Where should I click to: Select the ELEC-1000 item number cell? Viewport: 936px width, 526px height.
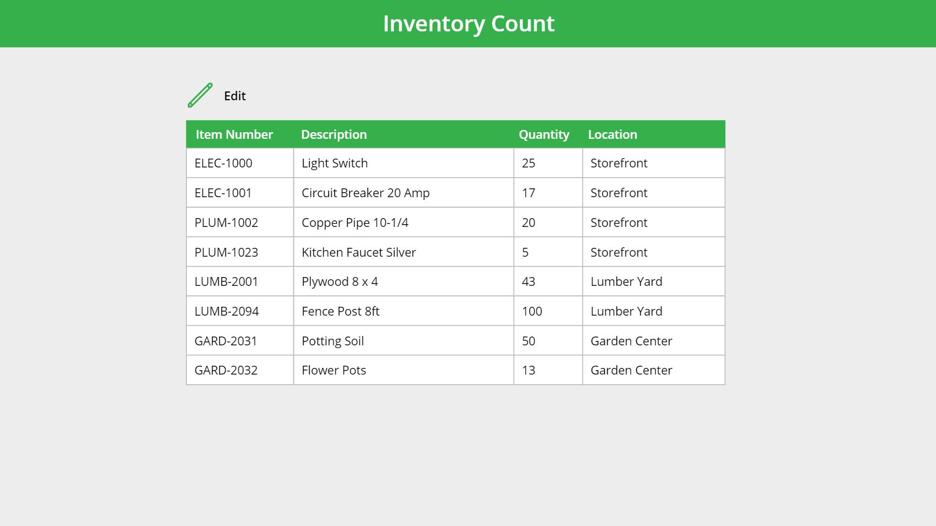[223, 163]
